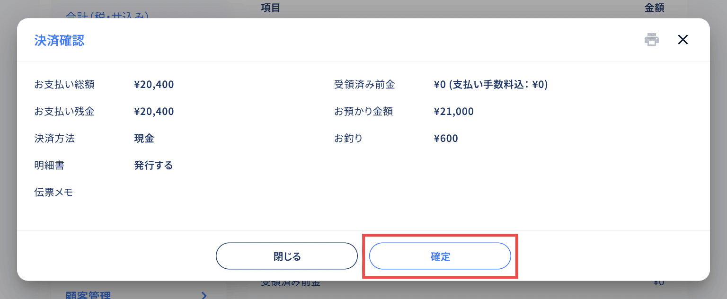Click the X icon to dismiss the dialog
The width and height of the screenshot is (727, 299).
coord(683,40)
